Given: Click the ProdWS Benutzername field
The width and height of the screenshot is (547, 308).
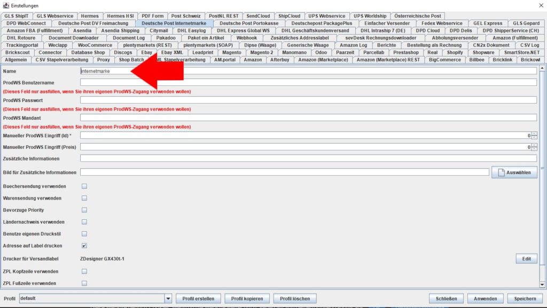Looking at the screenshot, I should tap(308, 83).
